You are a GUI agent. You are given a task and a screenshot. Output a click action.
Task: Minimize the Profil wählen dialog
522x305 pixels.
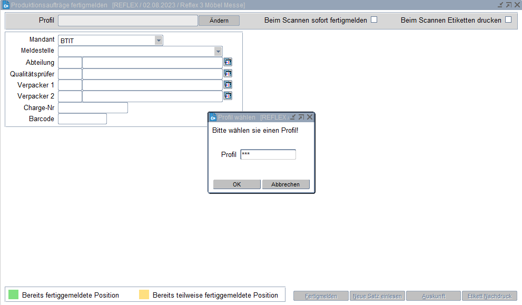(293, 117)
